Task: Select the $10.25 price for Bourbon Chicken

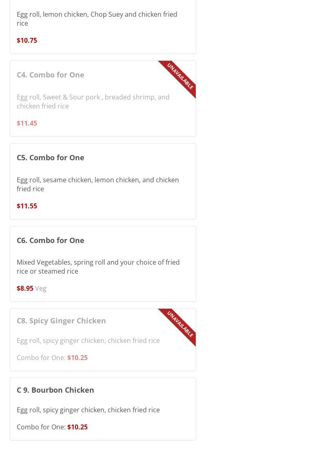Action: coord(77,427)
